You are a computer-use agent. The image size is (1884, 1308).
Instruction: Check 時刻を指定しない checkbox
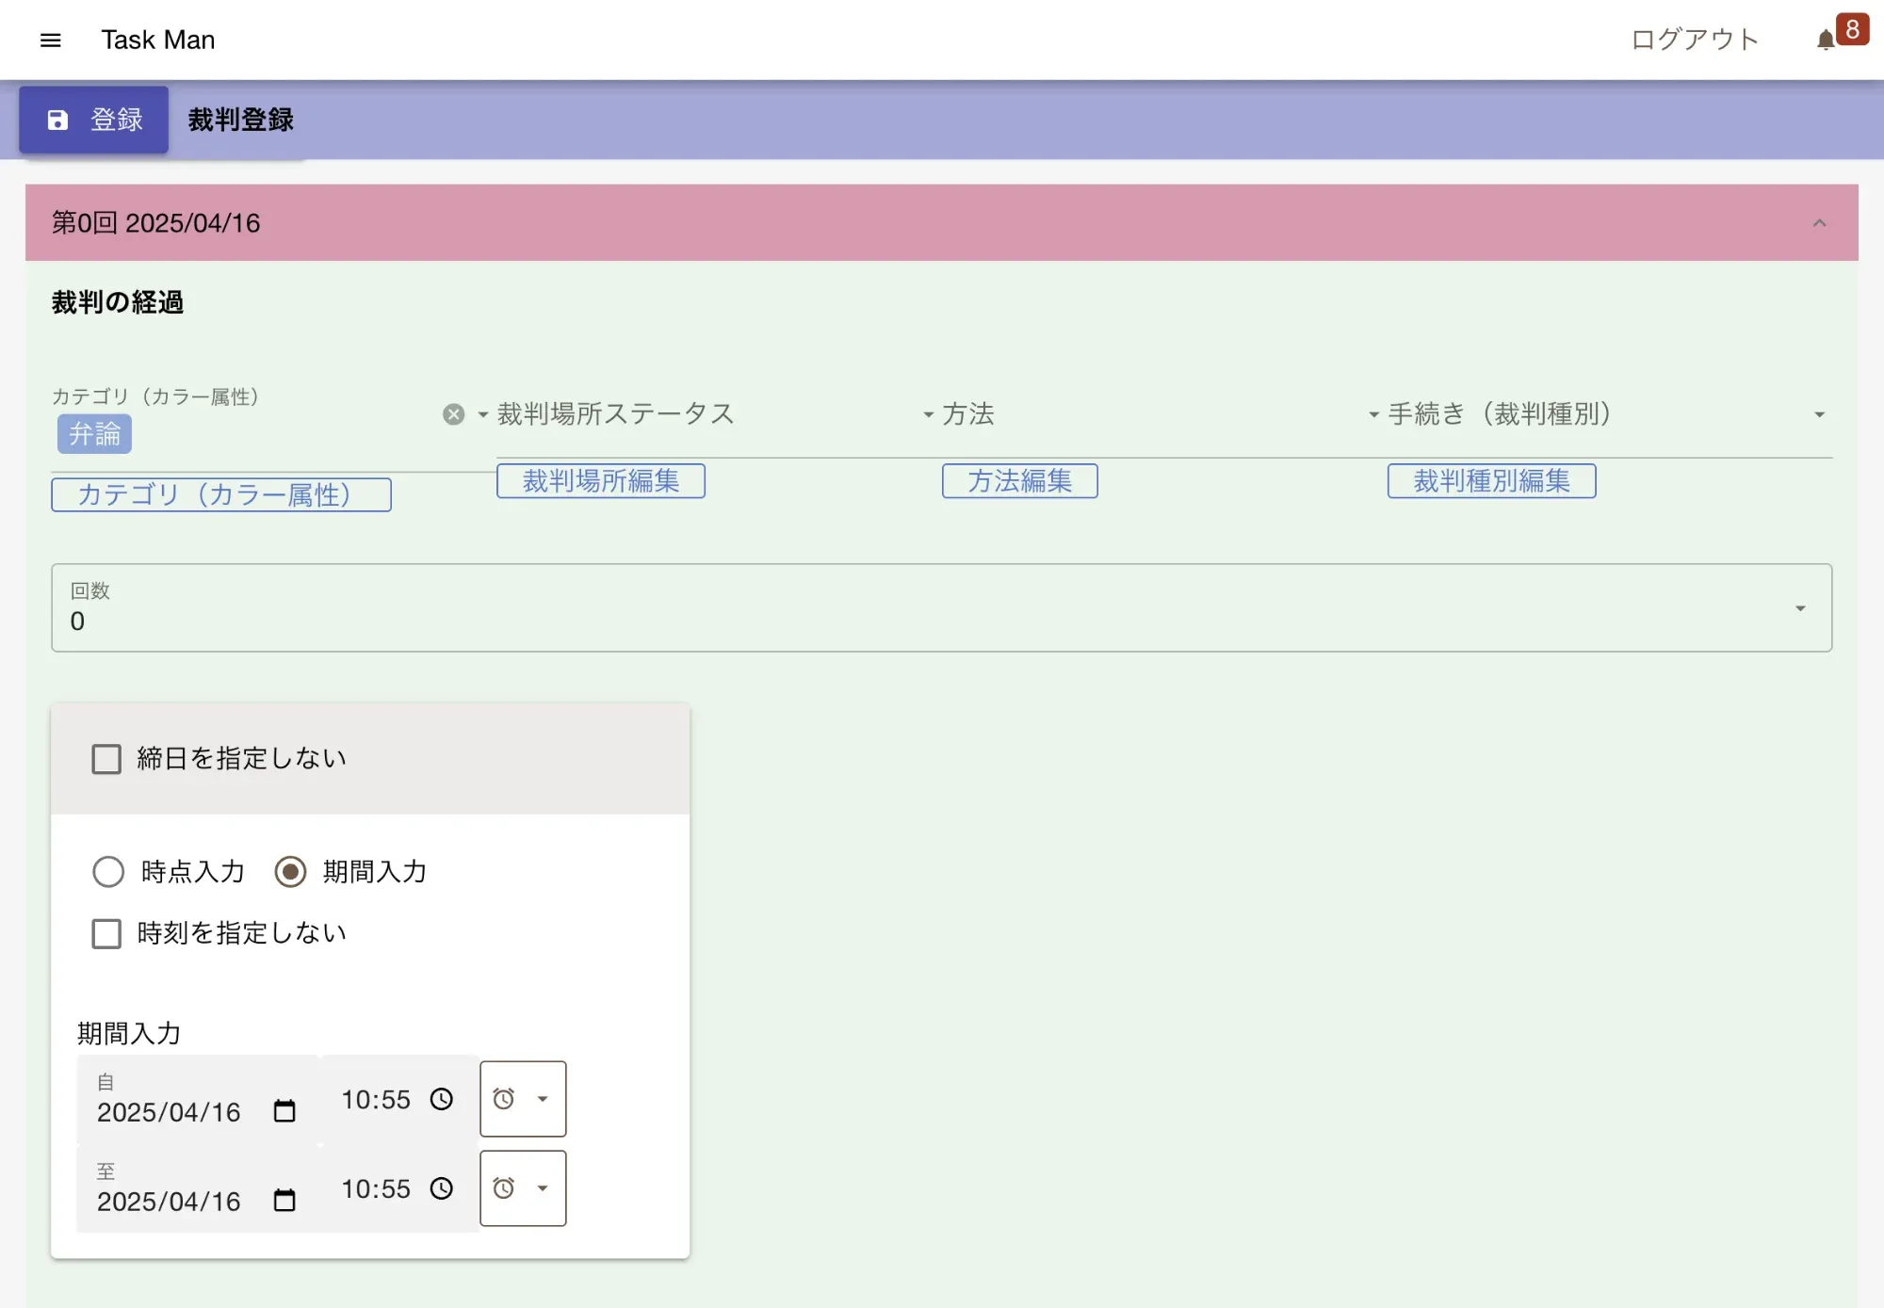[106, 933]
